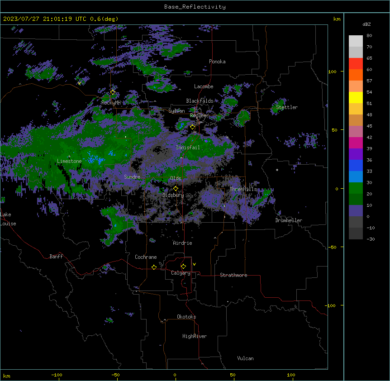Click the ThreeHills label
The width and height of the screenshot is (390, 381).
(243, 189)
